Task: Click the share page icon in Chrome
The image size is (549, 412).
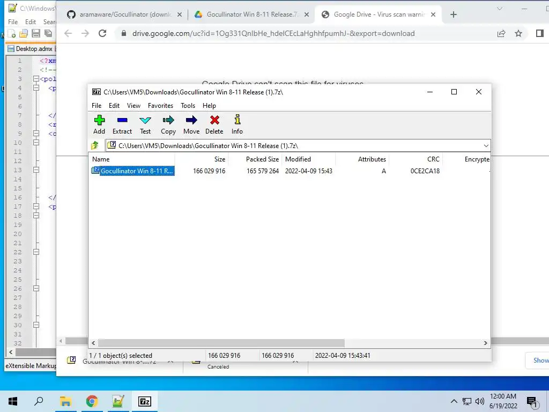Action: click(501, 33)
